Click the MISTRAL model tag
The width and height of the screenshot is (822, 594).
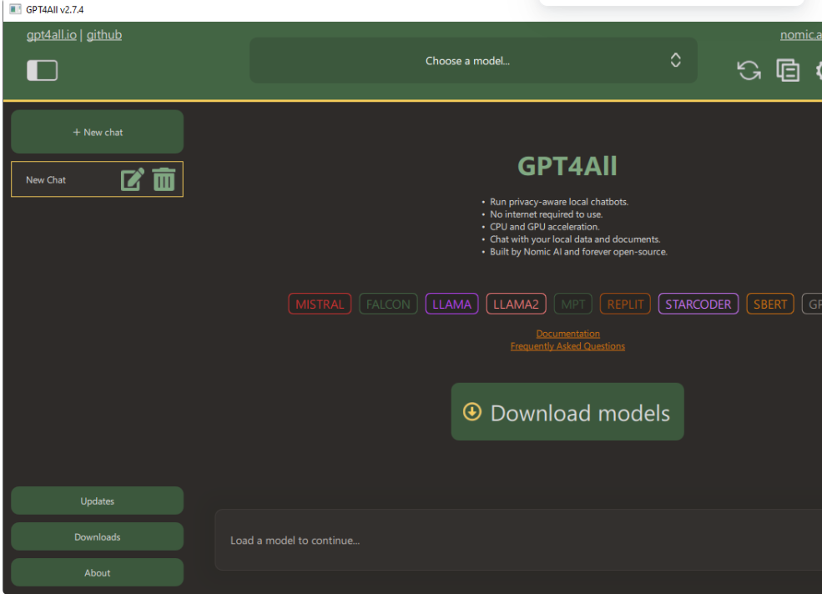(x=320, y=304)
